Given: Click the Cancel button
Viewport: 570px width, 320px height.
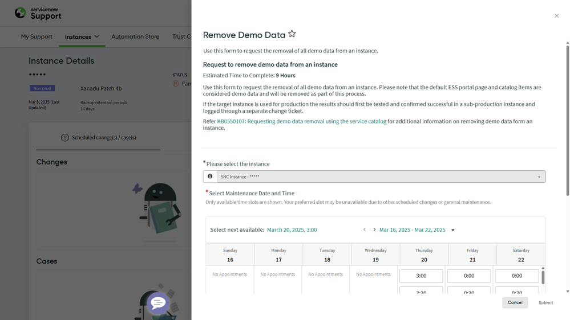Looking at the screenshot, I should (515, 302).
